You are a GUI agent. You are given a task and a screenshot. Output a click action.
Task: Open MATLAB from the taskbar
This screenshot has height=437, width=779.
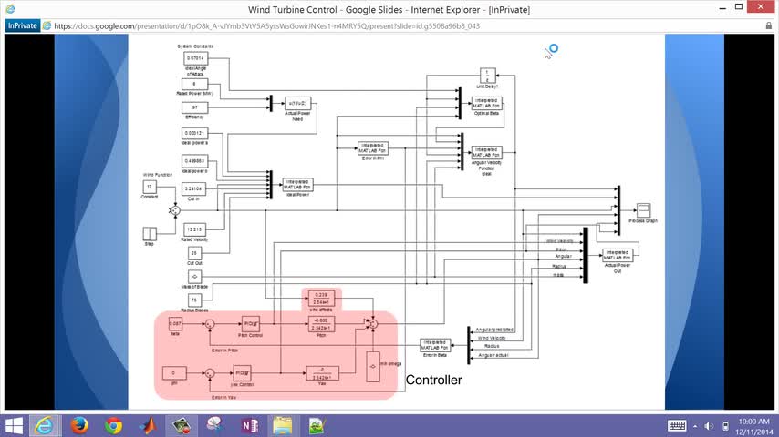pyautogui.click(x=148, y=425)
